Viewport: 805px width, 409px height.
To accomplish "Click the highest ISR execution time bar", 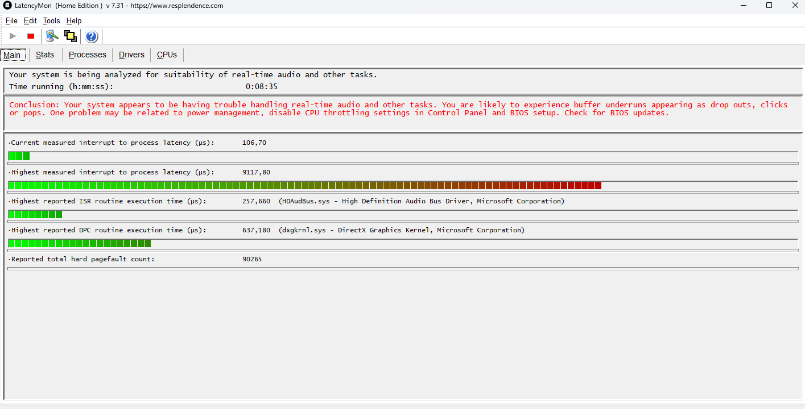I will click(x=403, y=214).
